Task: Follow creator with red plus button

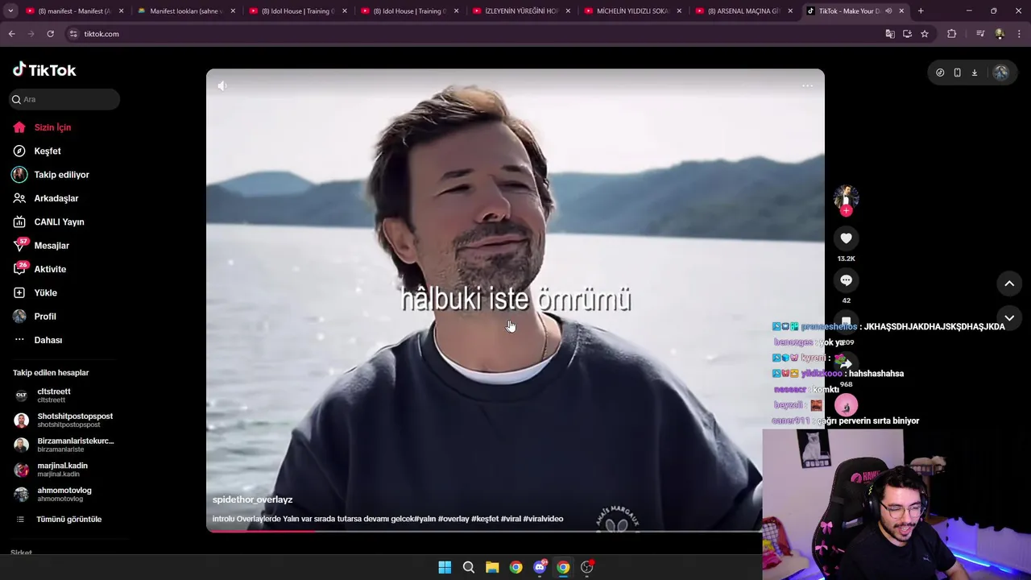Action: click(x=846, y=211)
